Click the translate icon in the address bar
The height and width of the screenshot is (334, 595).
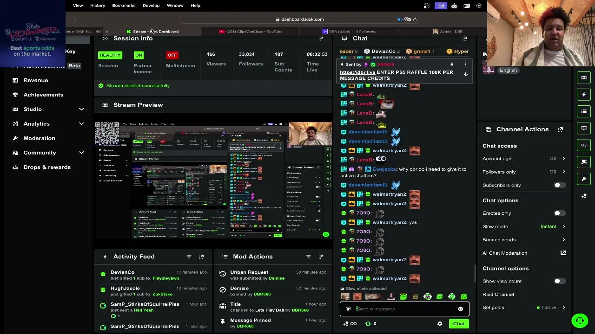(408, 19)
